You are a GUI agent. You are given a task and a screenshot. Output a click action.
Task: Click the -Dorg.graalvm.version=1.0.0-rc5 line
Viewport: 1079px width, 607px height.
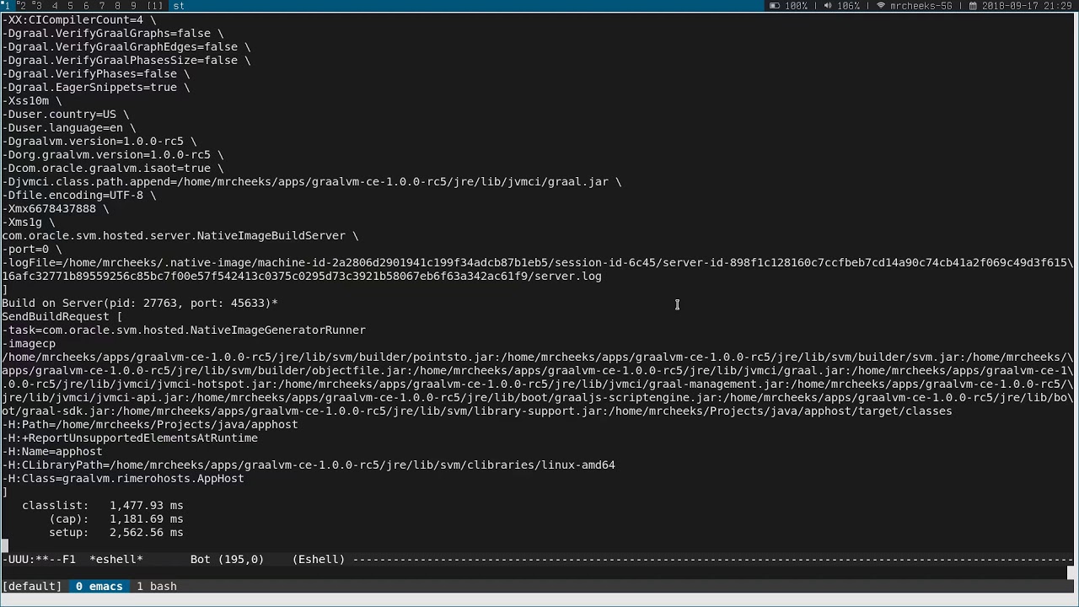(113, 154)
